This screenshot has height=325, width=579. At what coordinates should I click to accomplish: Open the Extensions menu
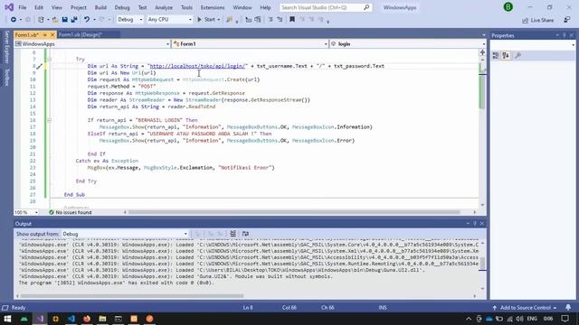pyautogui.click(x=213, y=7)
